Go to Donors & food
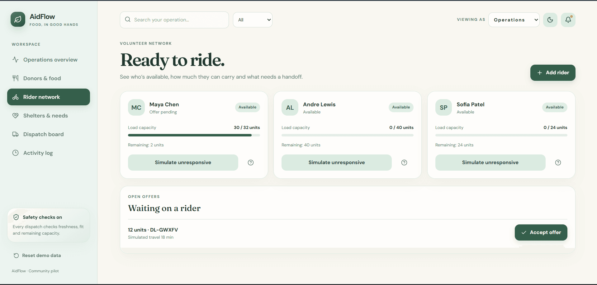Viewport: 597px width, 285px height. pos(49,78)
